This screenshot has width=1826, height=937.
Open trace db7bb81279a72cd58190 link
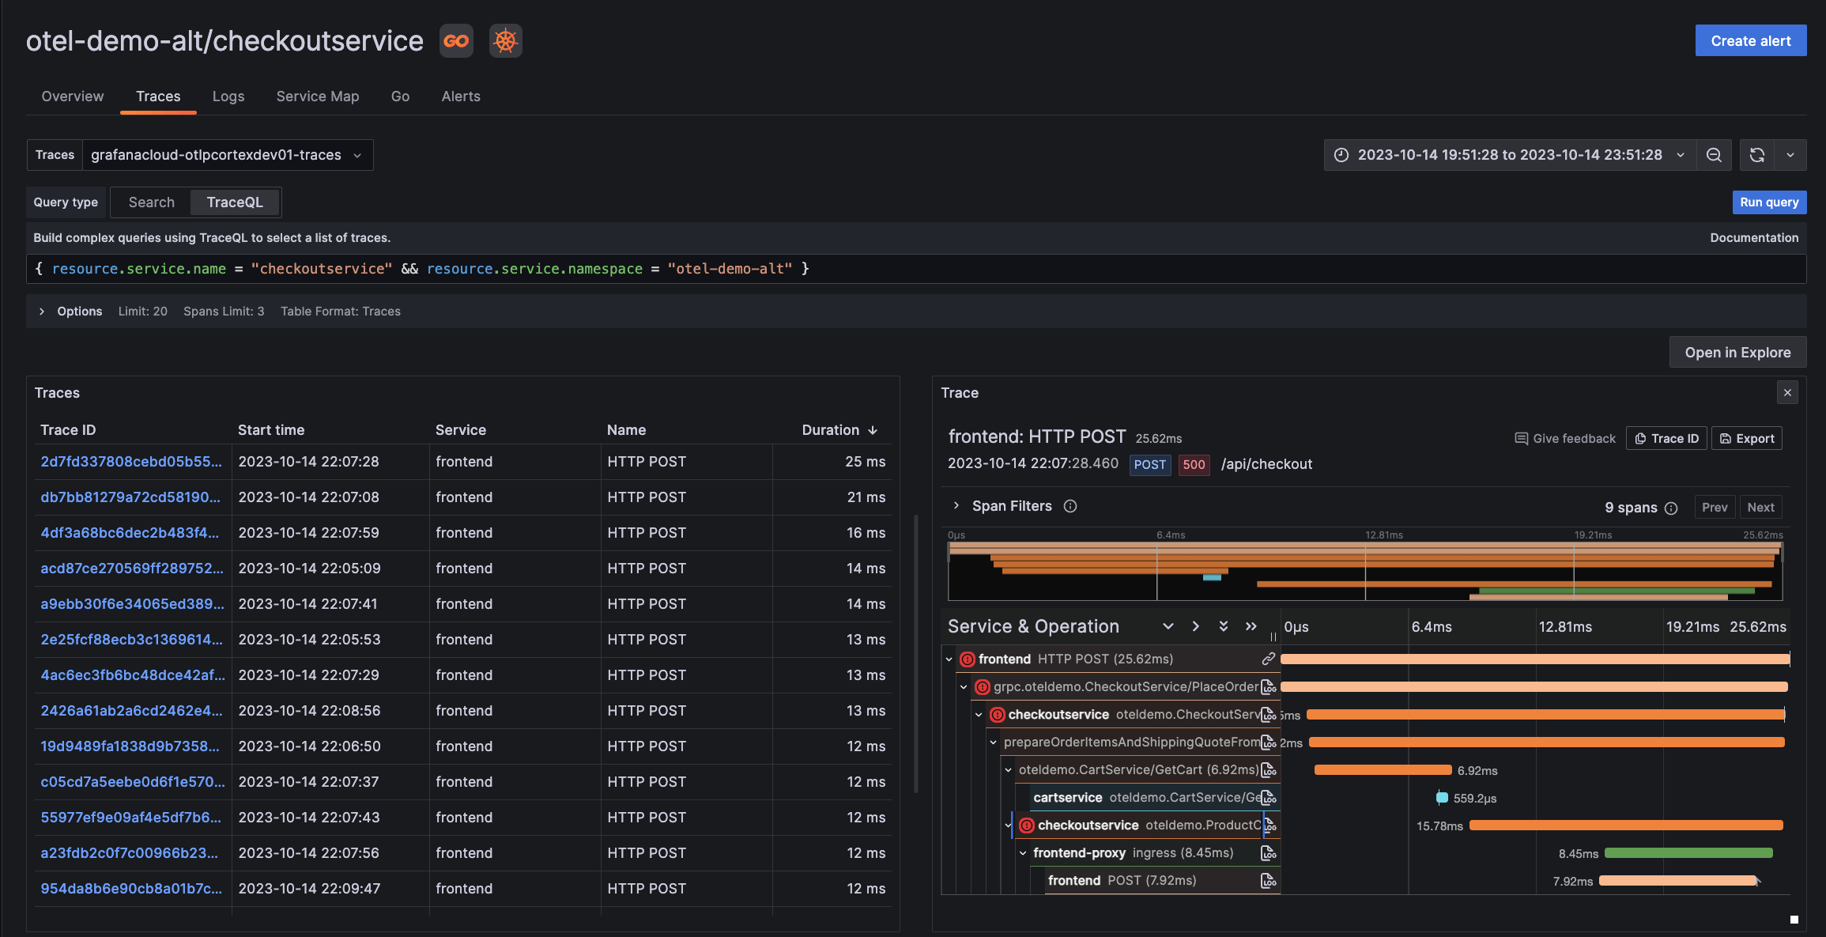(x=130, y=497)
